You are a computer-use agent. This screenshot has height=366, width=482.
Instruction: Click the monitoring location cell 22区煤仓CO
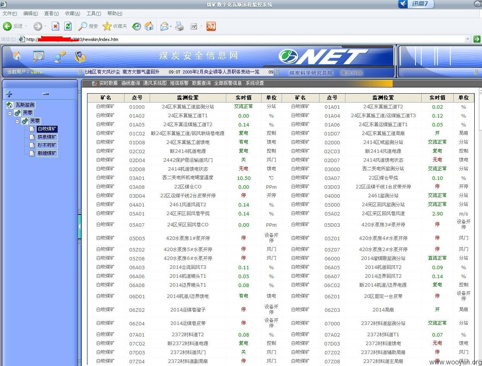point(188,187)
